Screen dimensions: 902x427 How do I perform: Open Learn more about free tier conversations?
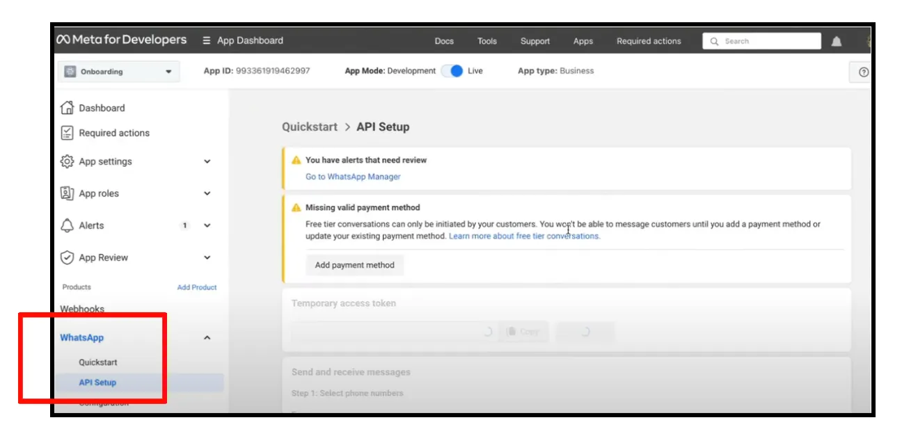(524, 236)
